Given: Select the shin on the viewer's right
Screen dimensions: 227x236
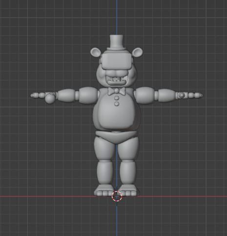Looking at the screenshot, I should [128, 172].
